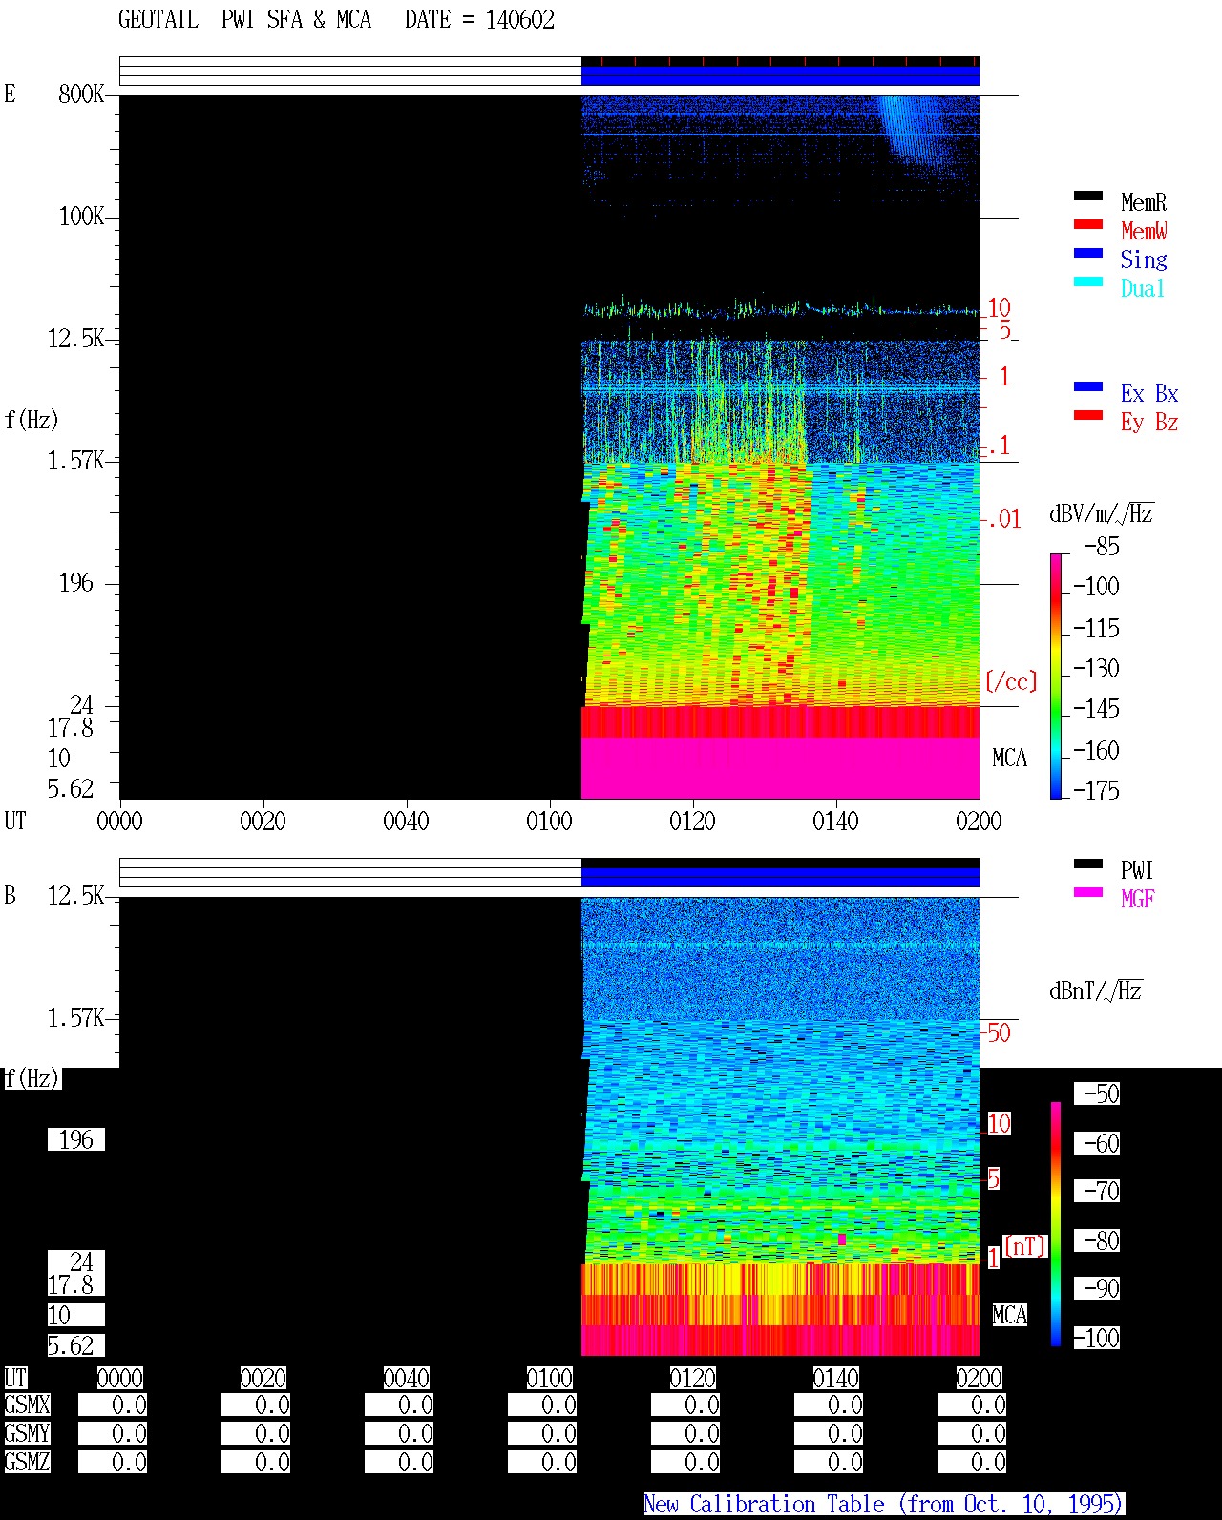This screenshot has width=1222, height=1520.
Task: Click the f(Hz) axis label on E panel
Action: [x=32, y=420]
